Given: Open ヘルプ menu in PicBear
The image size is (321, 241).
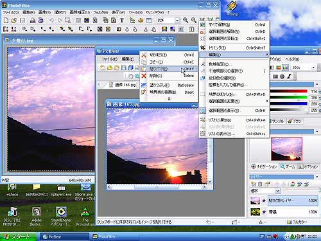Looking at the screenshot, I should [292, 59].
